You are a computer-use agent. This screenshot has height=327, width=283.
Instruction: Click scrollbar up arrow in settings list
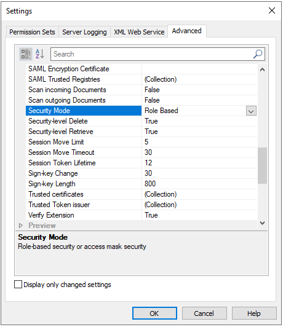[262, 69]
